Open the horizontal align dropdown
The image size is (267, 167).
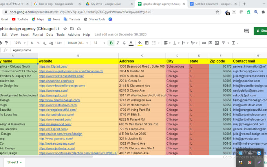pos(167,43)
